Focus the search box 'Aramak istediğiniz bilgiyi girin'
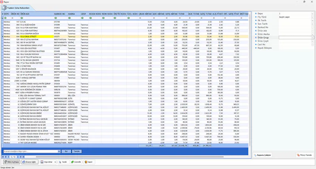 (31, 151)
